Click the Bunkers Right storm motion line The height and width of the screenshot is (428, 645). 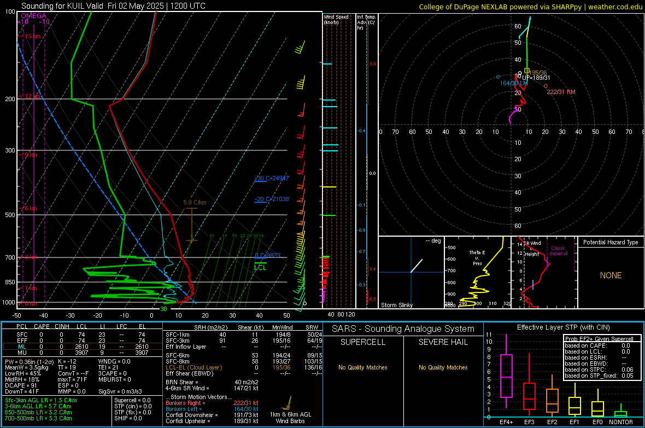tap(212, 403)
